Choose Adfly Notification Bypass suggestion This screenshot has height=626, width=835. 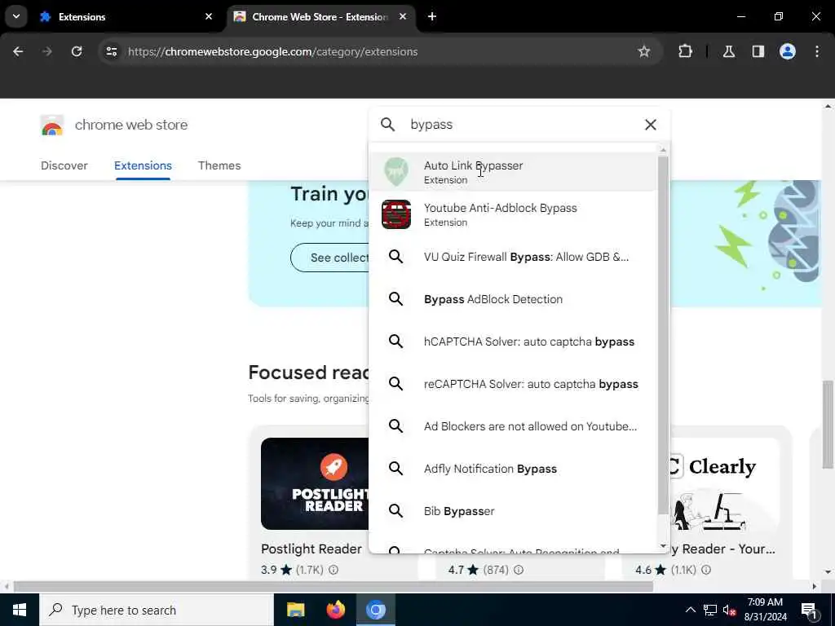[513, 469]
